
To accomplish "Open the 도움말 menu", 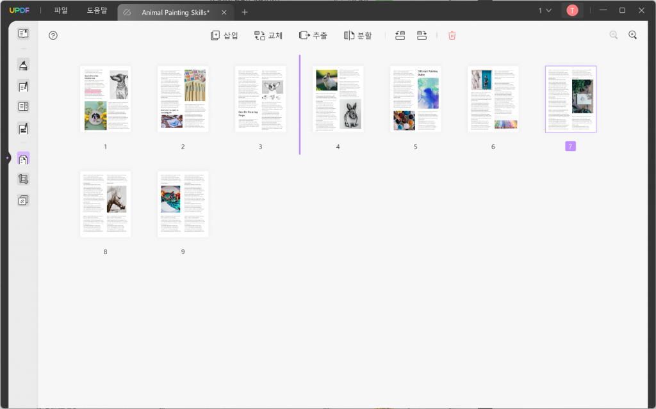I will tap(96, 11).
